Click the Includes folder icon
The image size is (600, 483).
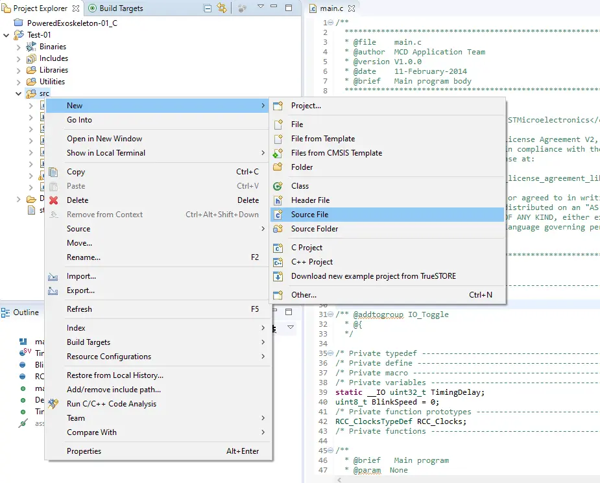(x=31, y=58)
